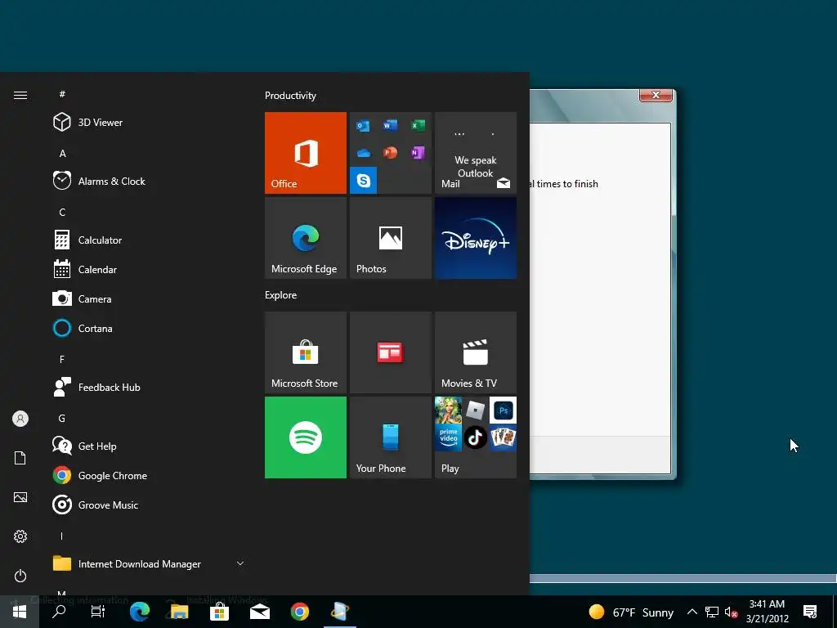Screen dimensions: 837x628
Task: Jump to letter A in app list
Action: (62, 153)
